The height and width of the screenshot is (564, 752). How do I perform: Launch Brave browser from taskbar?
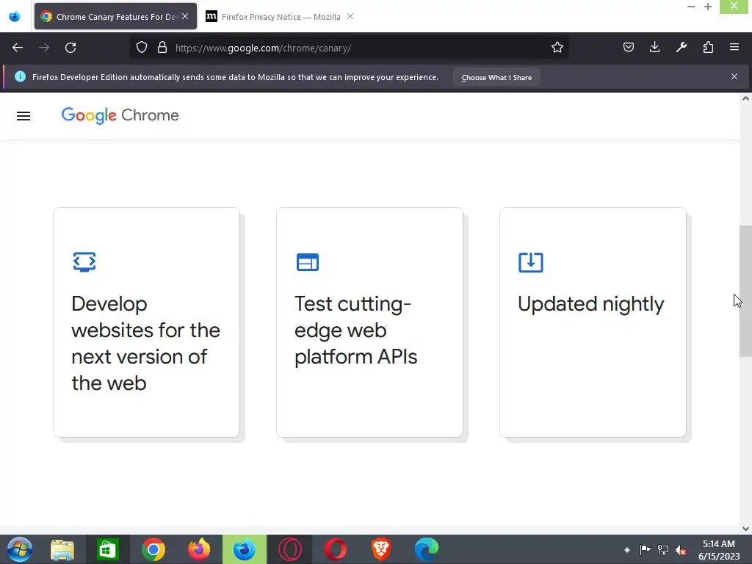tap(381, 549)
